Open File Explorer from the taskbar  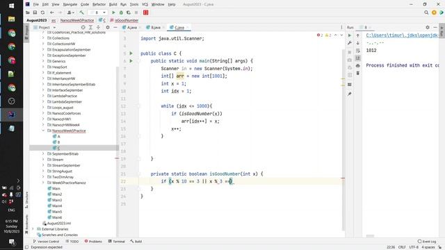click(x=11, y=19)
